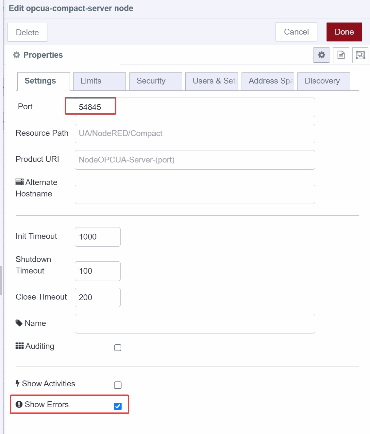The image size is (370, 434).
Task: Click the node settings gear button
Action: pyautogui.click(x=321, y=55)
